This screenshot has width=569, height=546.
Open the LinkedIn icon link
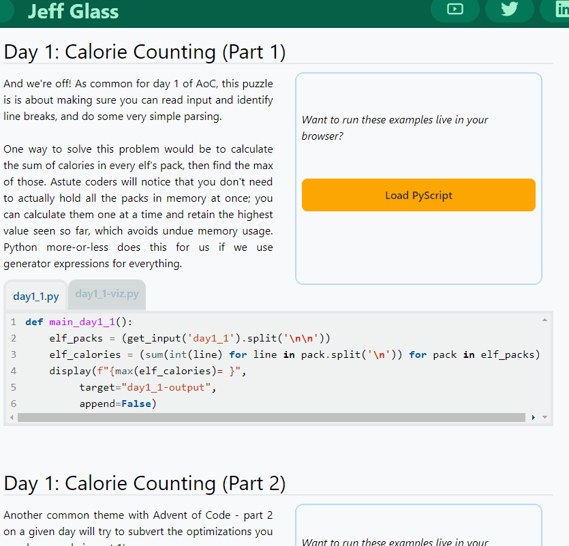click(559, 9)
